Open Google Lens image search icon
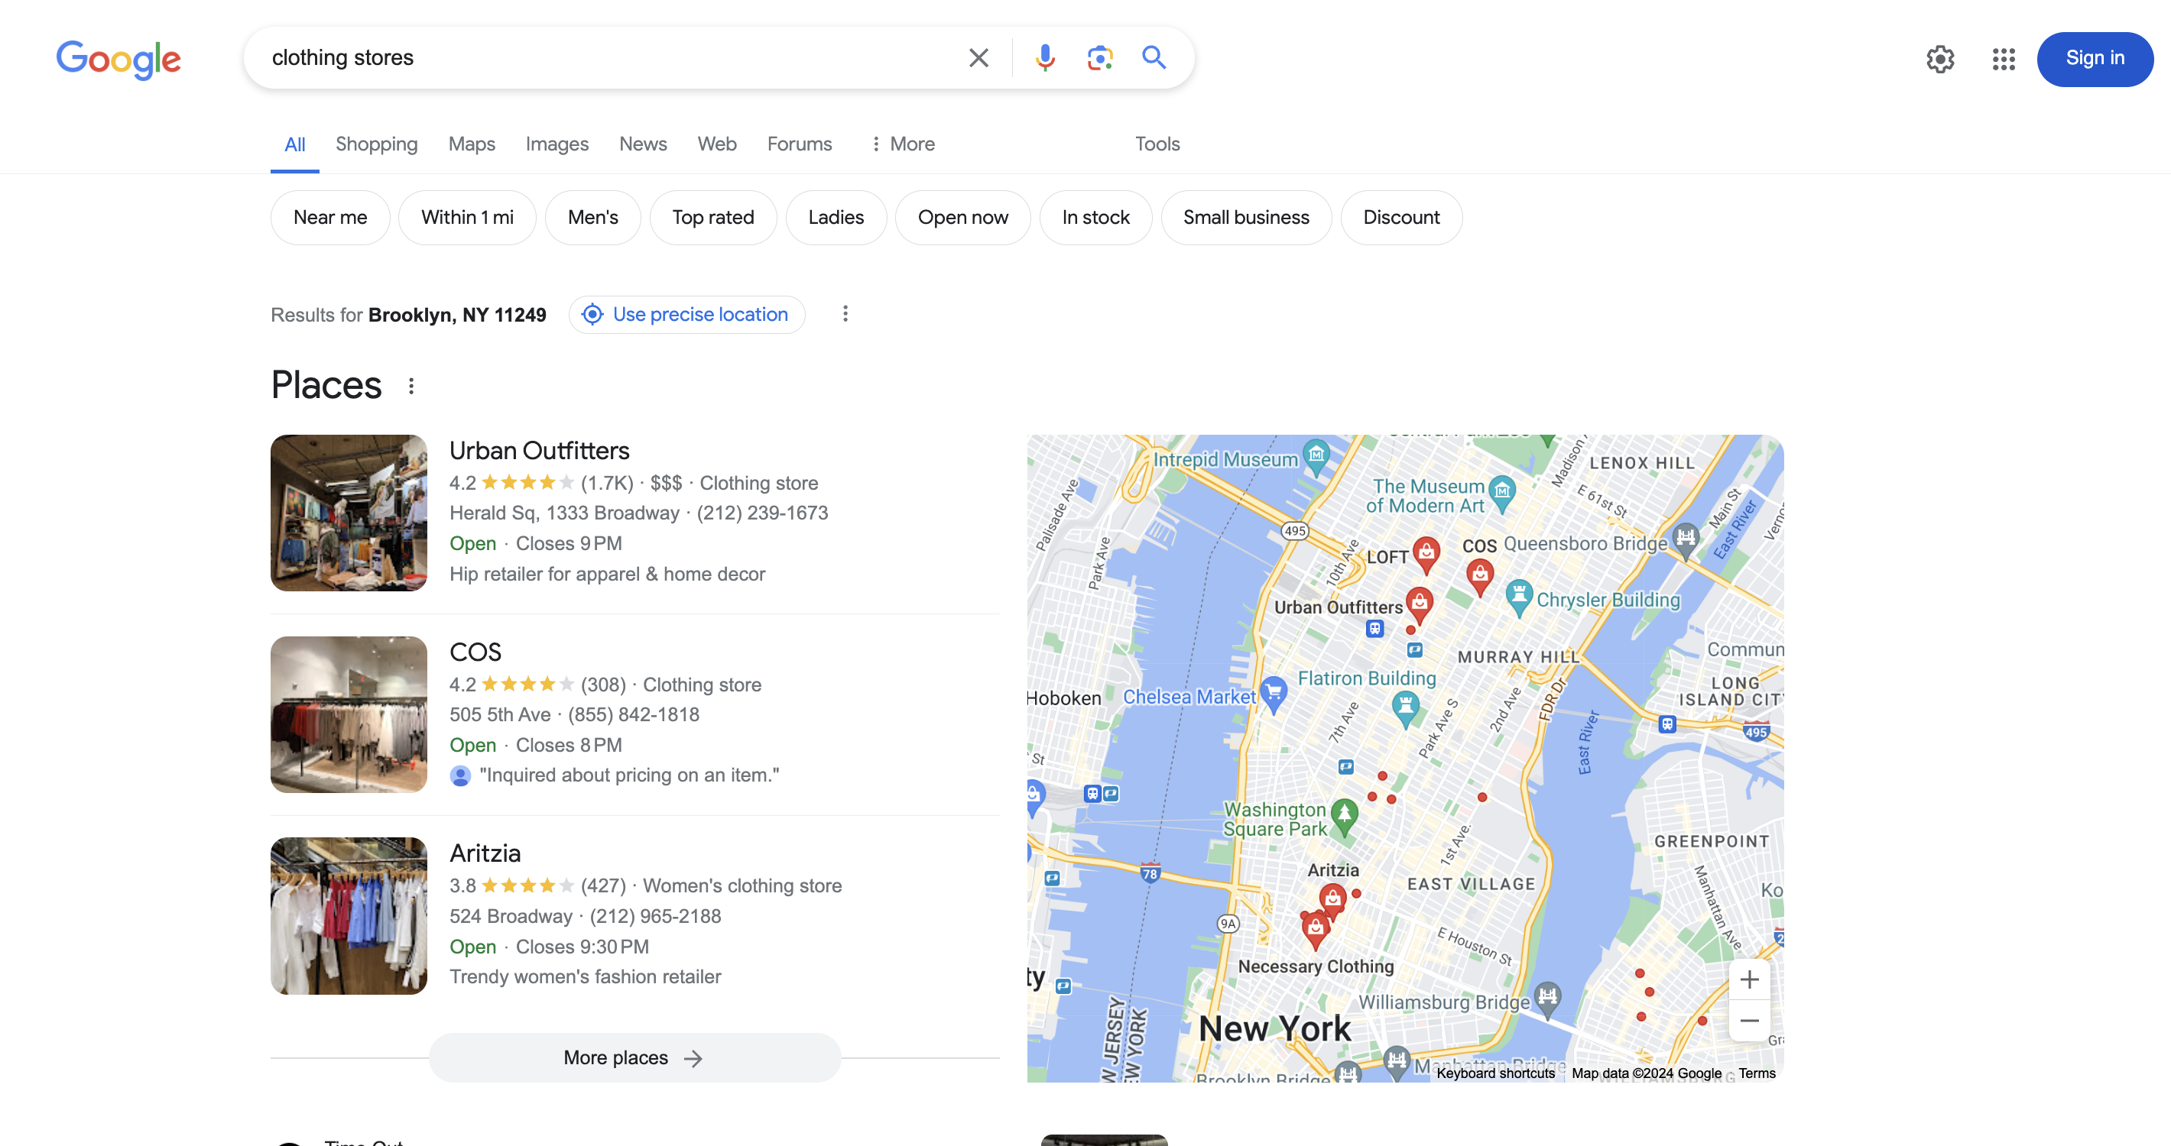Screen dimensions: 2171x1146 pos(1100,57)
